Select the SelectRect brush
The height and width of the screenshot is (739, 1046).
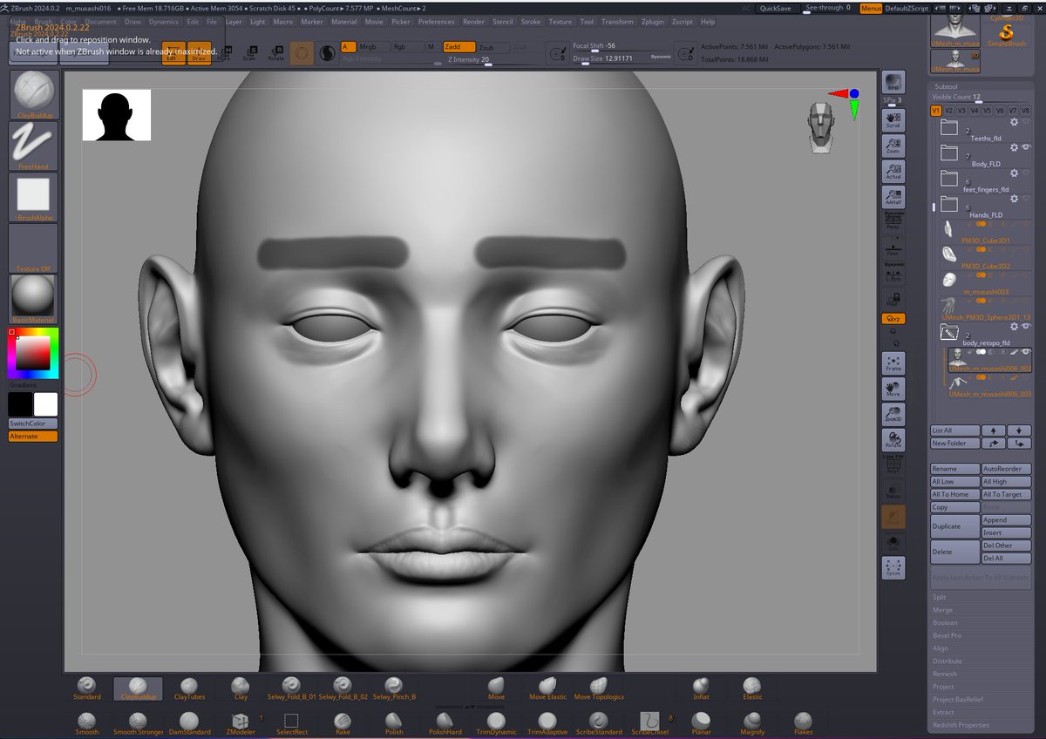[292, 724]
